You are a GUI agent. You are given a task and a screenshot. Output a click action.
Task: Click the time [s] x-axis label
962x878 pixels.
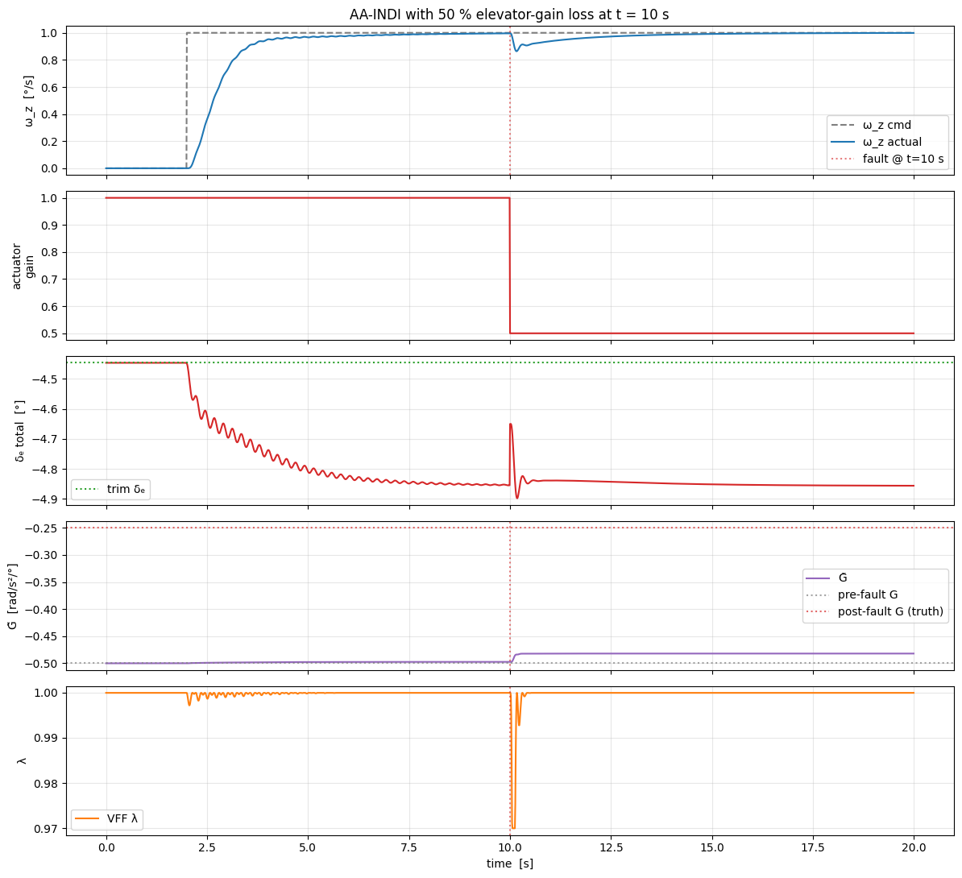click(x=510, y=864)
